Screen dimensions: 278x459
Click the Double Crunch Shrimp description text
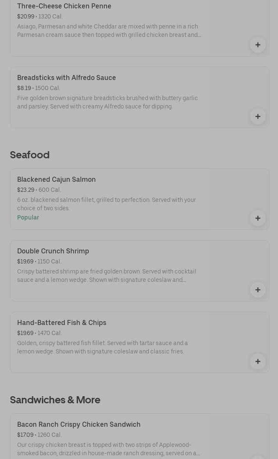tap(107, 276)
